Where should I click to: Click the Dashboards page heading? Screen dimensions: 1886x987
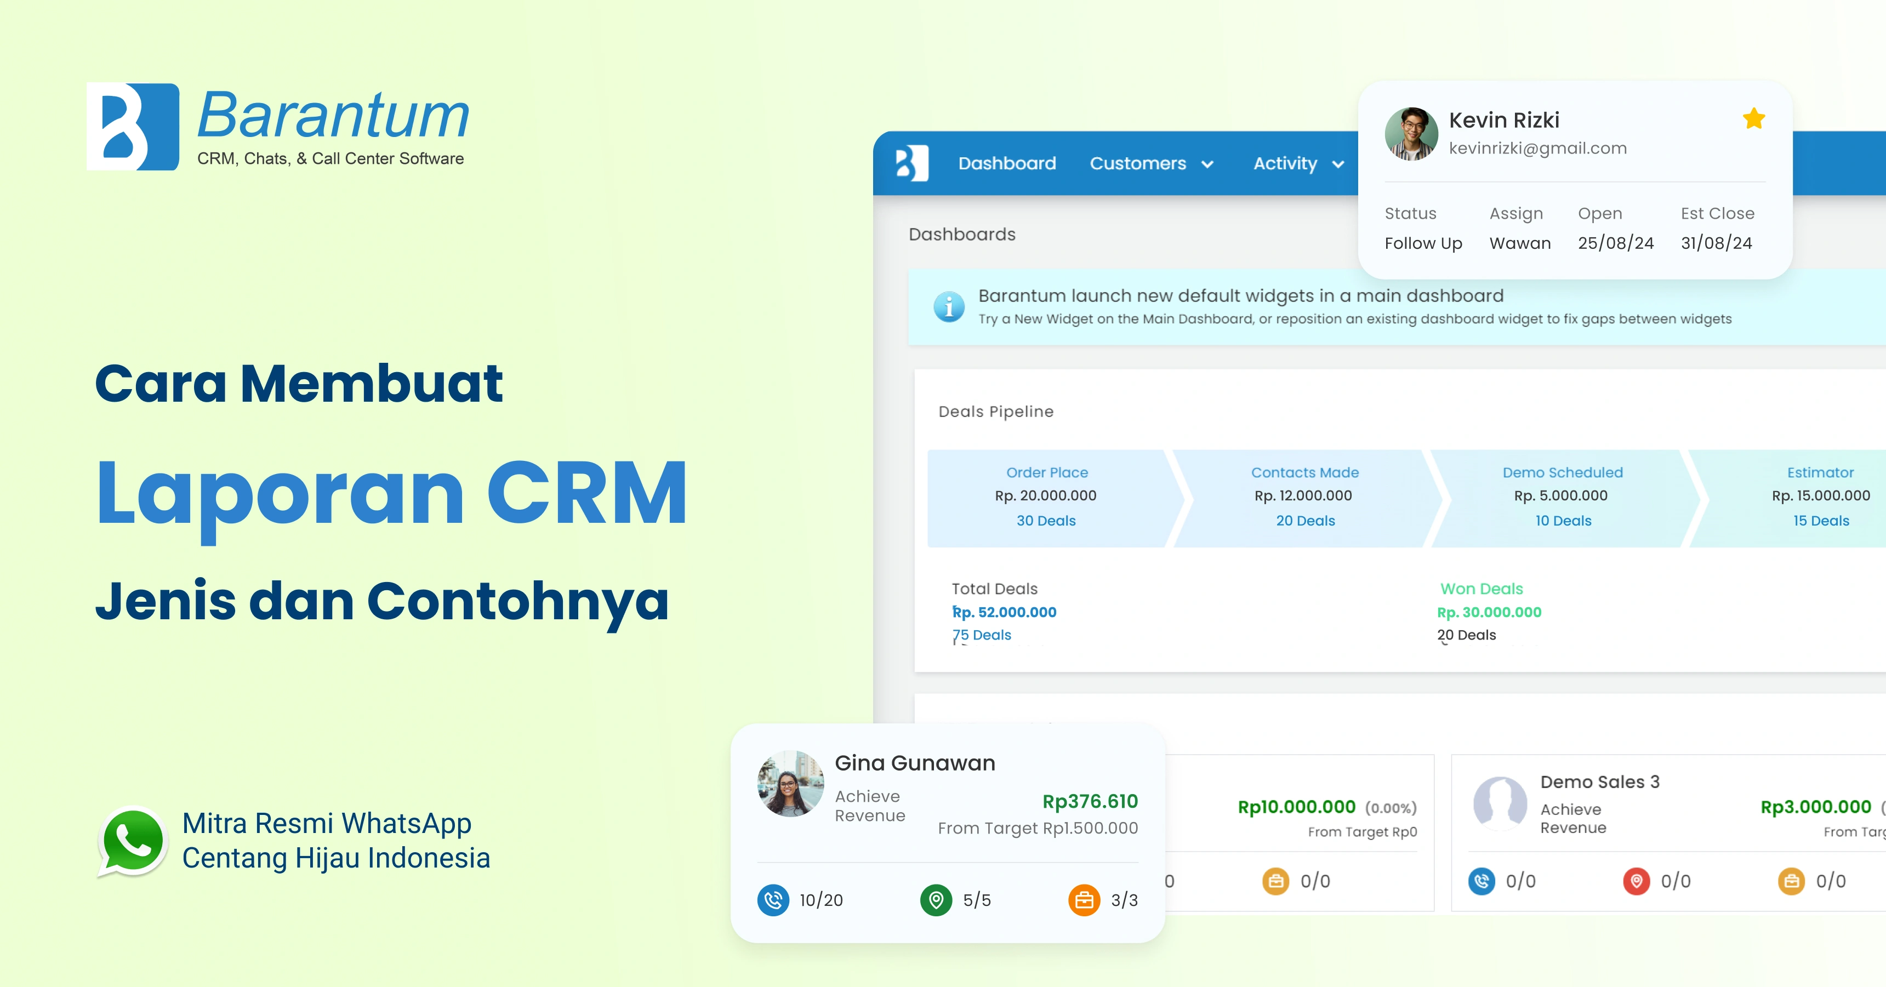[x=961, y=235]
